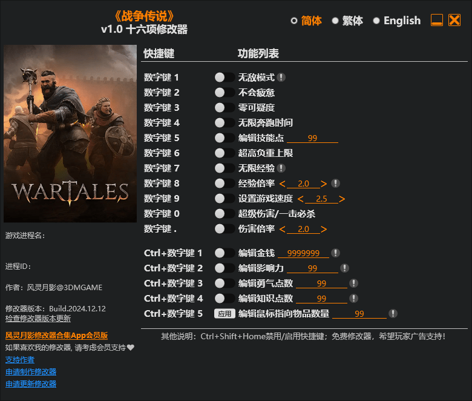The height and width of the screenshot is (401, 472).
Task: Click info icon next to 编辑知识点数
Action: tap(353, 298)
